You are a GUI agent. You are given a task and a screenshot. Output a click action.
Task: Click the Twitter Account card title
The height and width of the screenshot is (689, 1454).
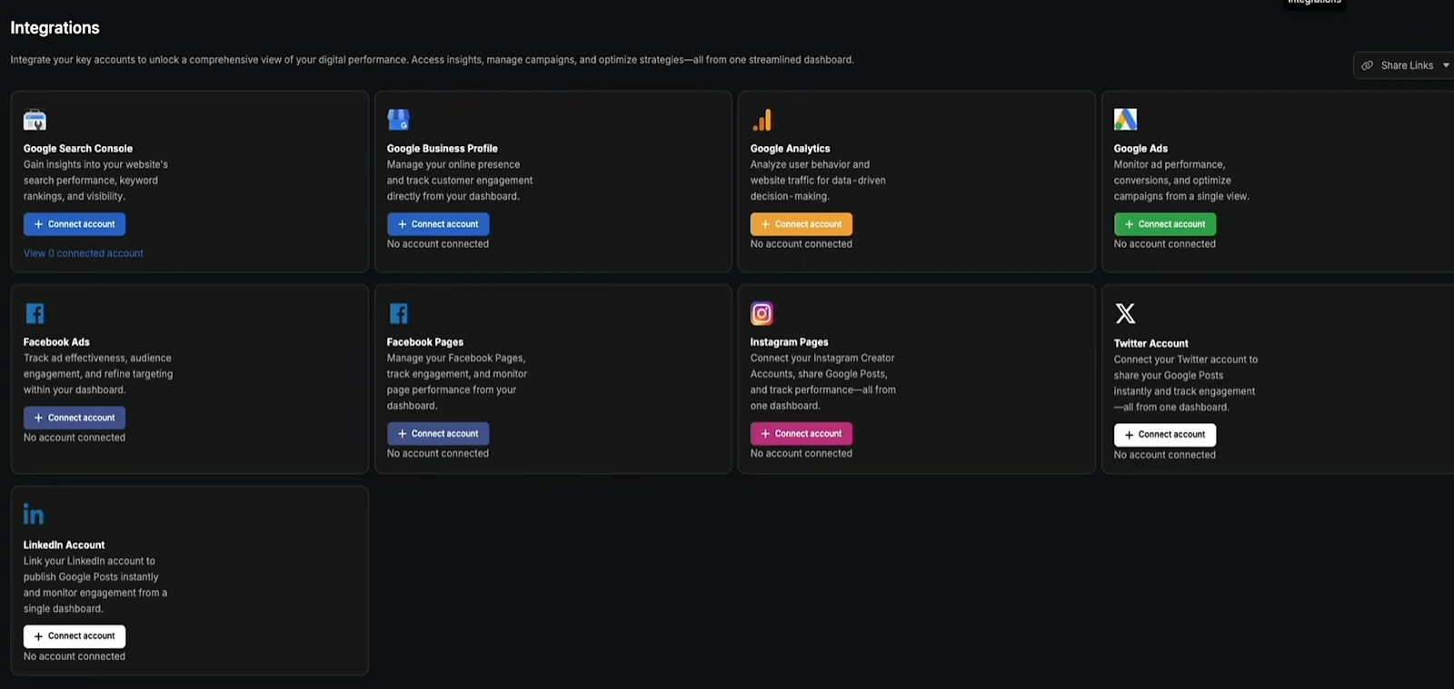pos(1151,344)
